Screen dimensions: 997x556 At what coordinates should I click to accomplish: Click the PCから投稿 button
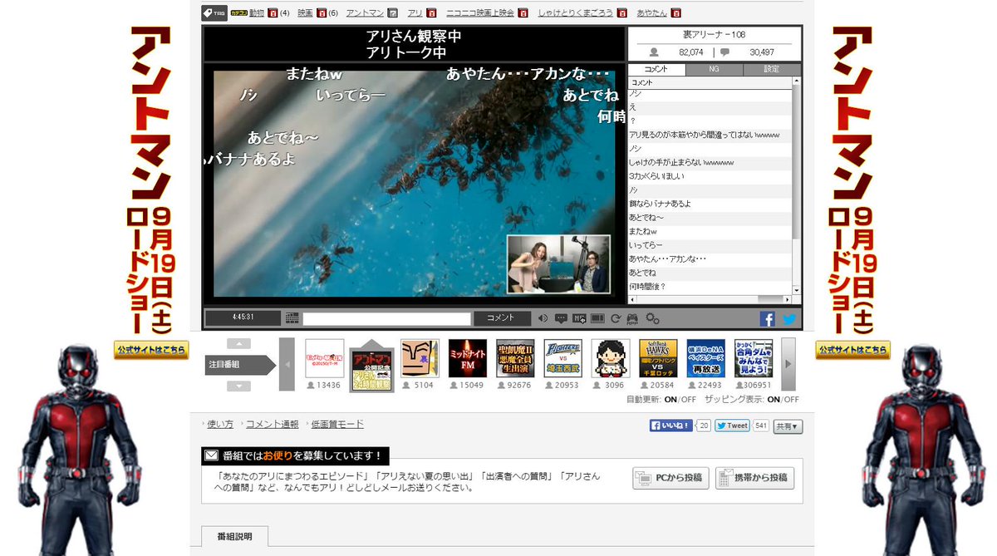pos(670,478)
